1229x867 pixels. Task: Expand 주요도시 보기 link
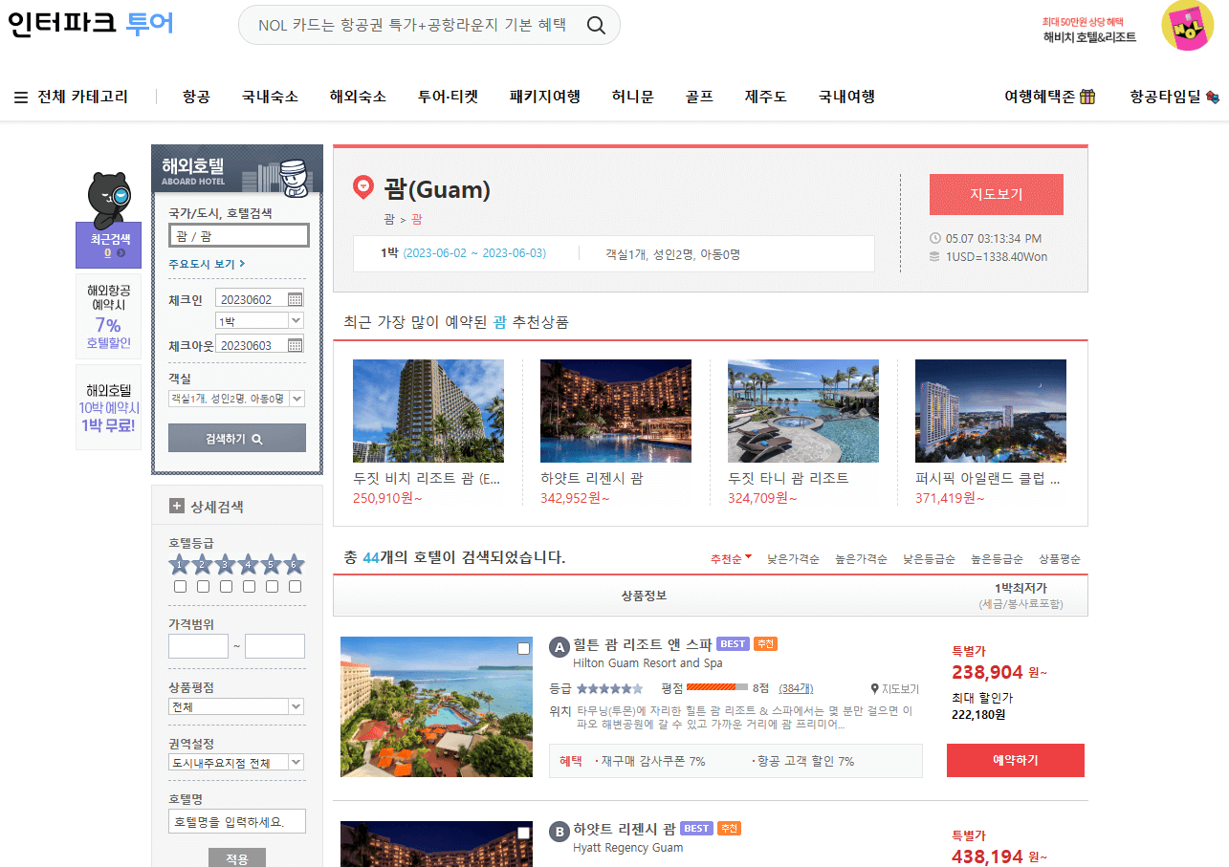coord(207,264)
